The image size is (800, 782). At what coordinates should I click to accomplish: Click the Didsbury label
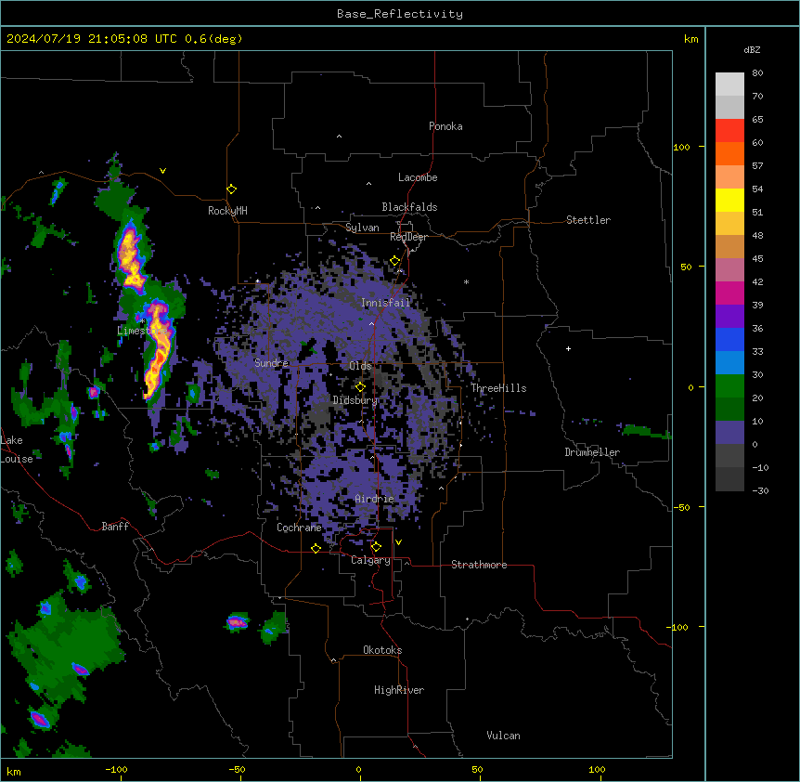point(355,400)
